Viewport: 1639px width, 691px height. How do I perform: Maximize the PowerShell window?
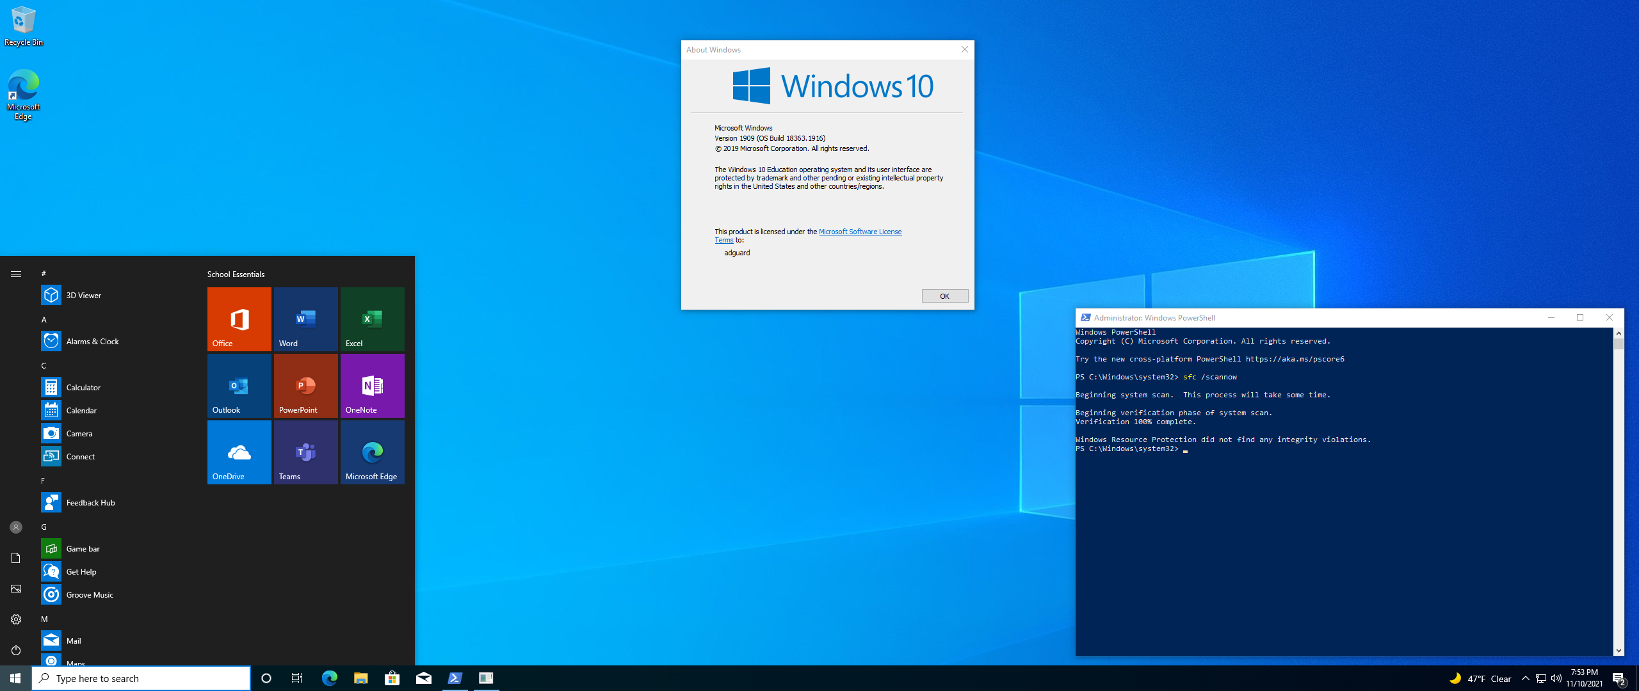coord(1579,317)
